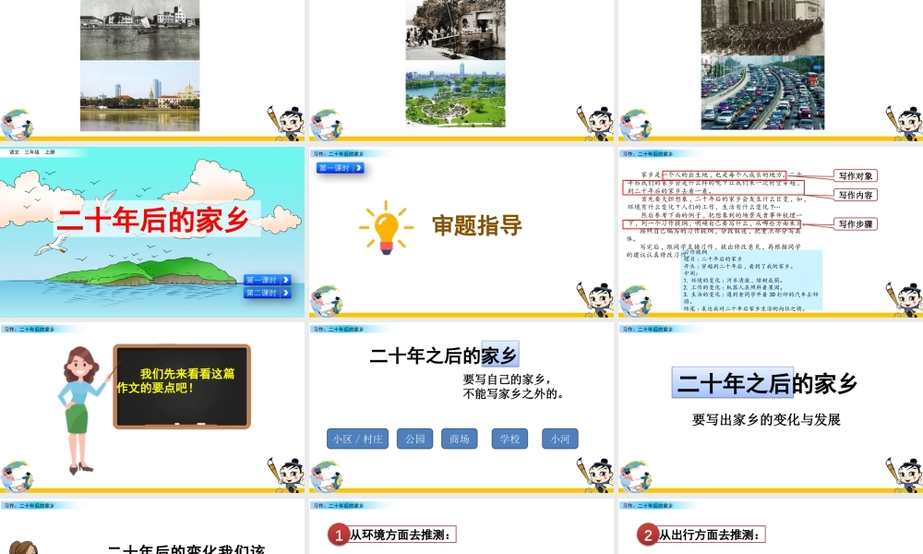This screenshot has width=923, height=554.
Task: Select the red circle icon numbered 1
Action: pos(341,536)
